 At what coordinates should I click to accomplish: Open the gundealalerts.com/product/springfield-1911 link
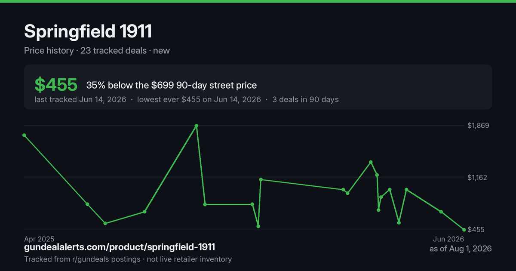(120, 247)
